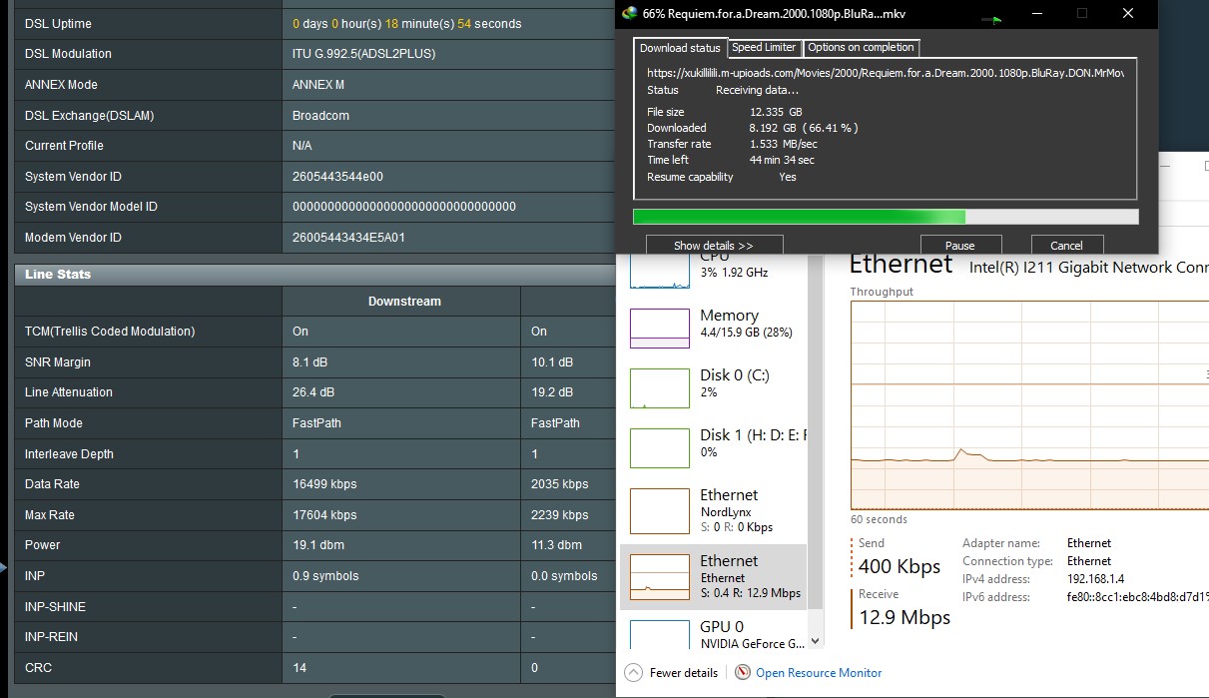Click the Resume capability 'Yes' value
The image size is (1209, 698).
(788, 177)
